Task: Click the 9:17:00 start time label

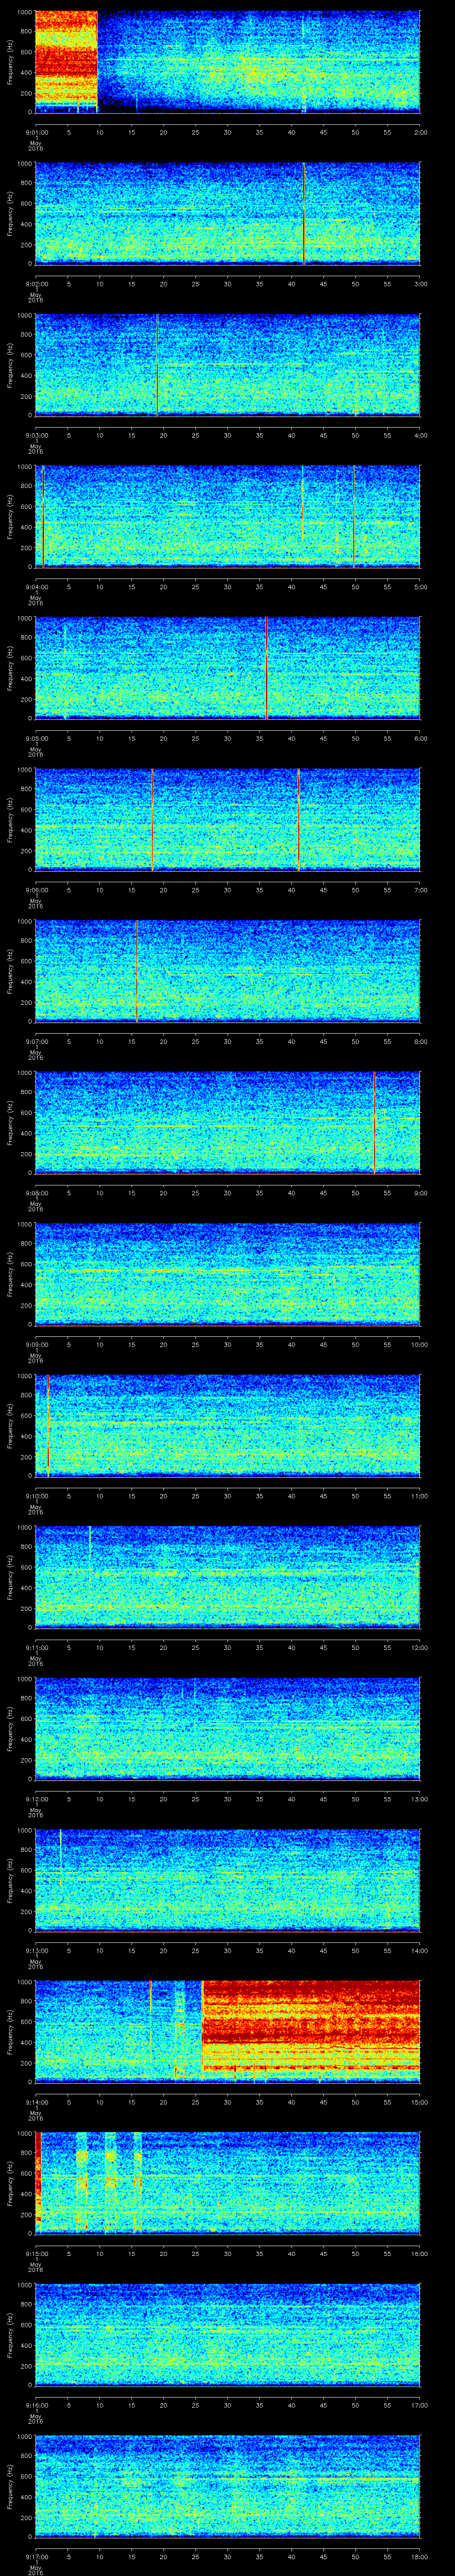Action: [36, 2558]
